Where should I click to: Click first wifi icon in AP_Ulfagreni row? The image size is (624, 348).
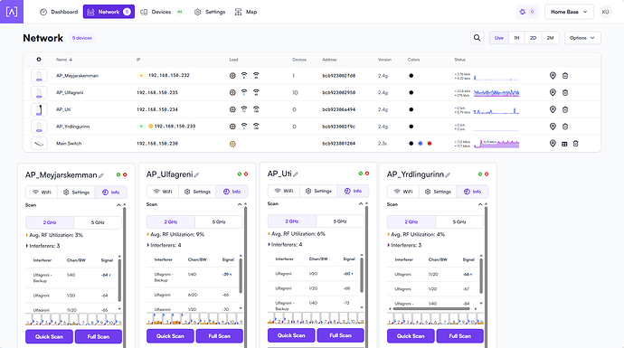coord(244,92)
